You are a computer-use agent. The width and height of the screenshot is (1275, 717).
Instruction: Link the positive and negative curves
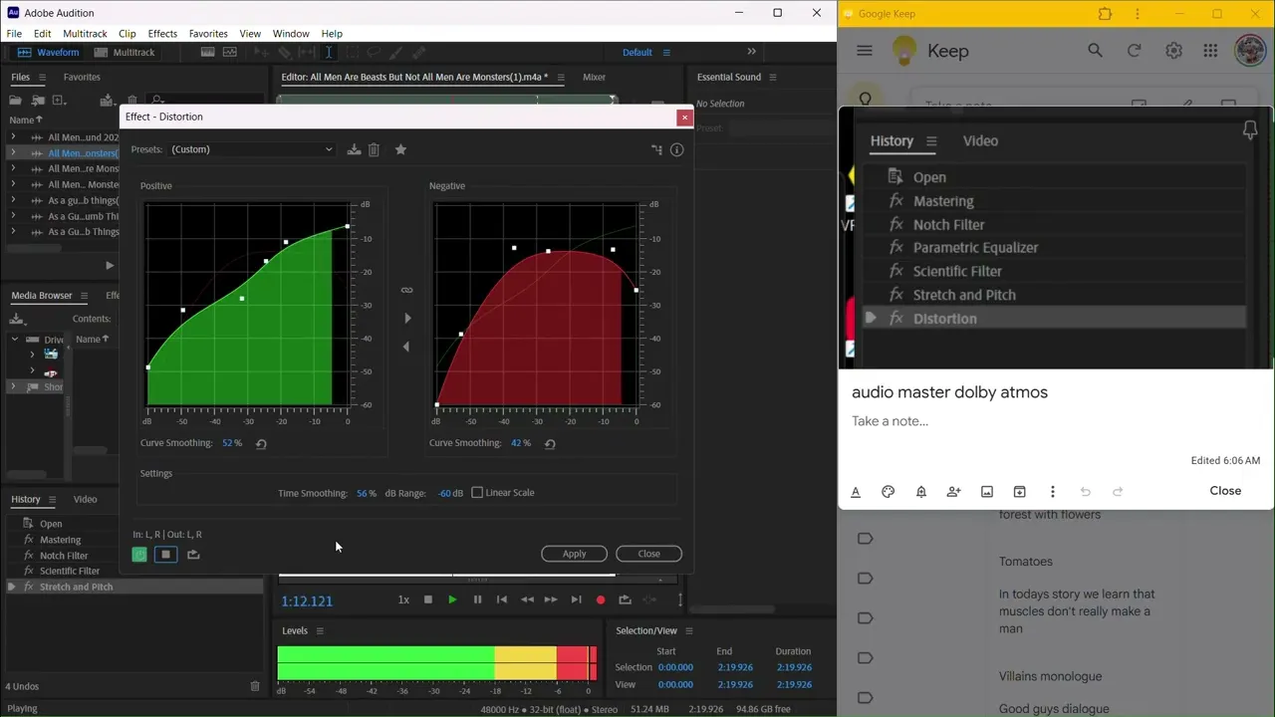pyautogui.click(x=406, y=290)
